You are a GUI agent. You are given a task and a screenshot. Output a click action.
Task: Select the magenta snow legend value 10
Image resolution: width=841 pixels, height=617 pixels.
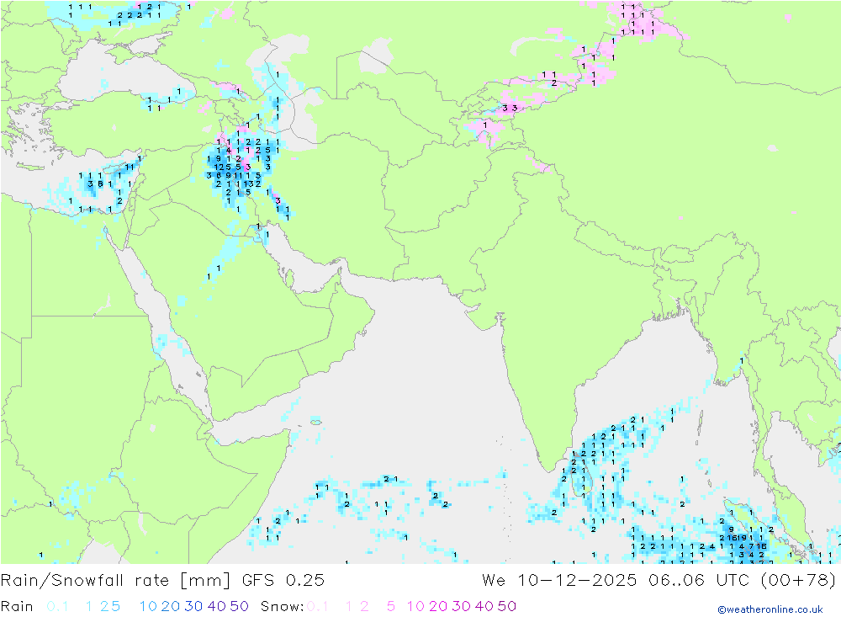coord(415,606)
